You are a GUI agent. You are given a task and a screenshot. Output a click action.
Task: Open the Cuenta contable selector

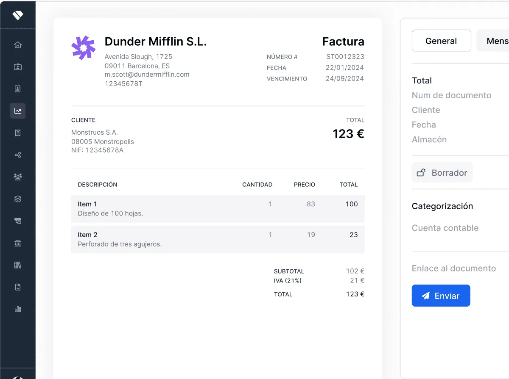[445, 228]
